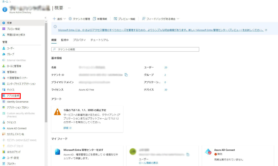Switch to the 監視中 tab

pyautogui.click(x=65, y=40)
